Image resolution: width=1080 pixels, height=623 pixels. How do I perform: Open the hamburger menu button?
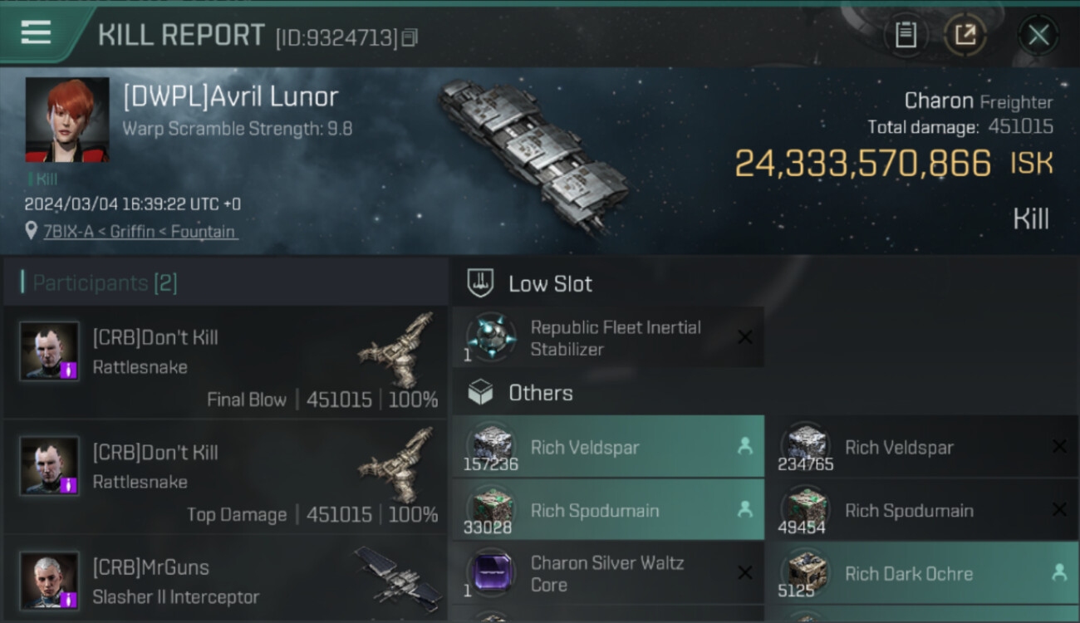(x=36, y=33)
